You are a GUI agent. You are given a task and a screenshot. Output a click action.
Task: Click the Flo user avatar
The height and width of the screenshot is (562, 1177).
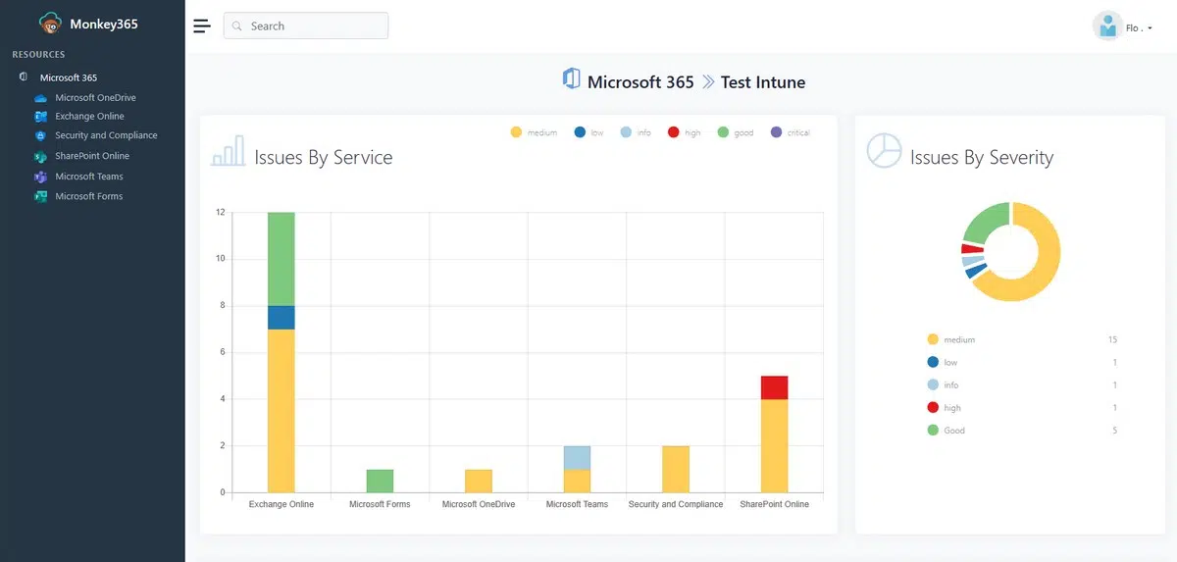1107,26
